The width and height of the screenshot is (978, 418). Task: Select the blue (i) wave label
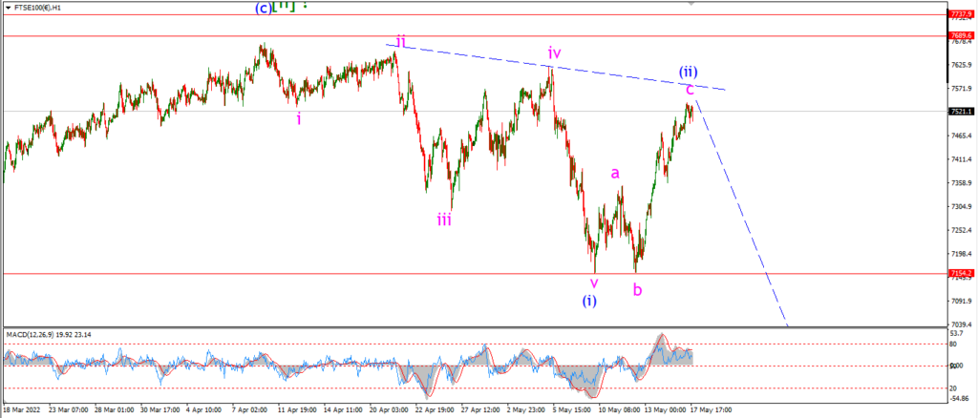coord(589,301)
